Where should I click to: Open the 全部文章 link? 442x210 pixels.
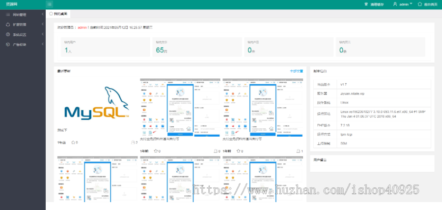(297, 71)
